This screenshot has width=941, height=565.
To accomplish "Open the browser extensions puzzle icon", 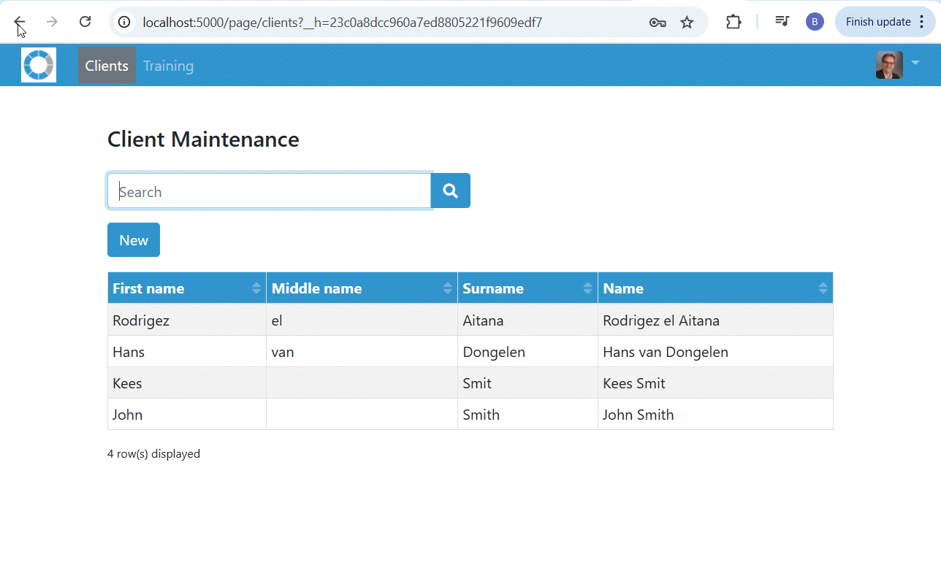I will click(734, 22).
